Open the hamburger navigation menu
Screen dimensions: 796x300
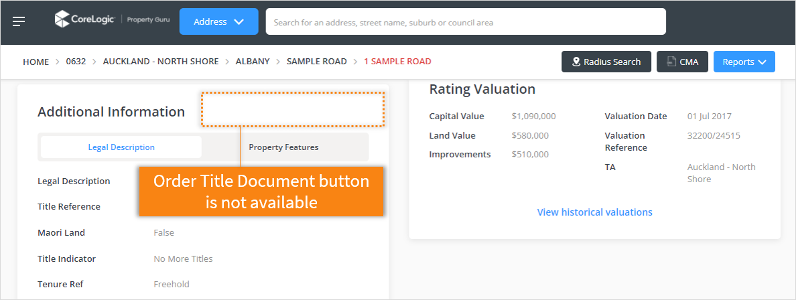[x=19, y=21]
